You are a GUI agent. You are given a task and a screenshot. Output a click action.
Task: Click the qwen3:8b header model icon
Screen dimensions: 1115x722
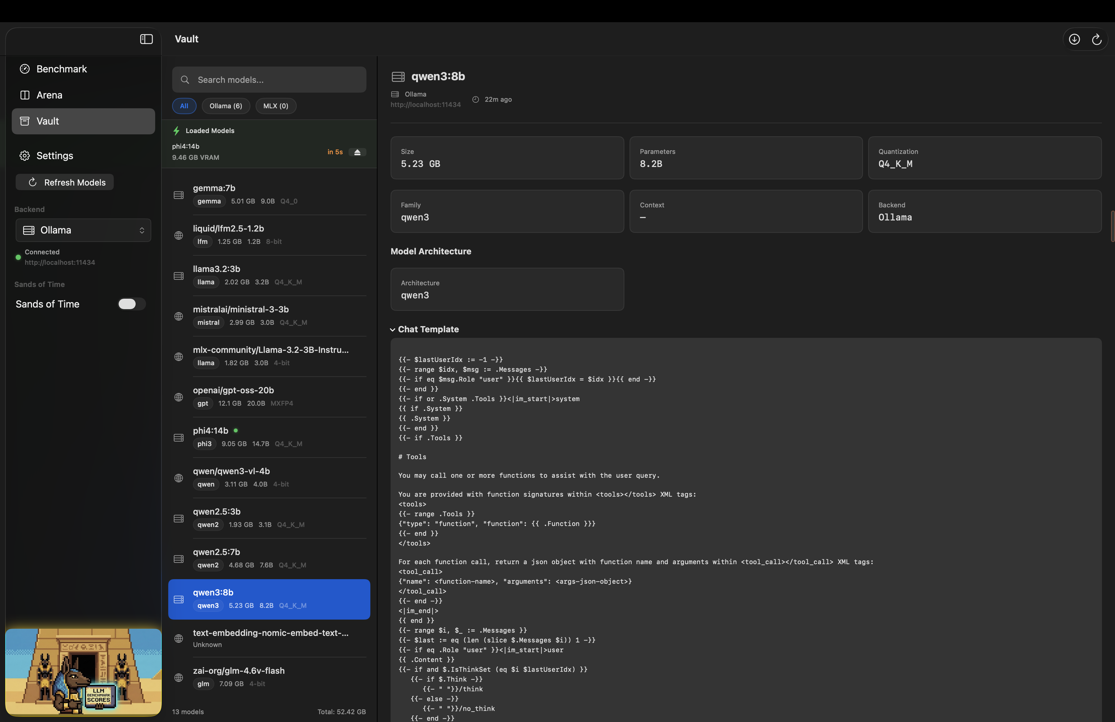click(x=398, y=76)
